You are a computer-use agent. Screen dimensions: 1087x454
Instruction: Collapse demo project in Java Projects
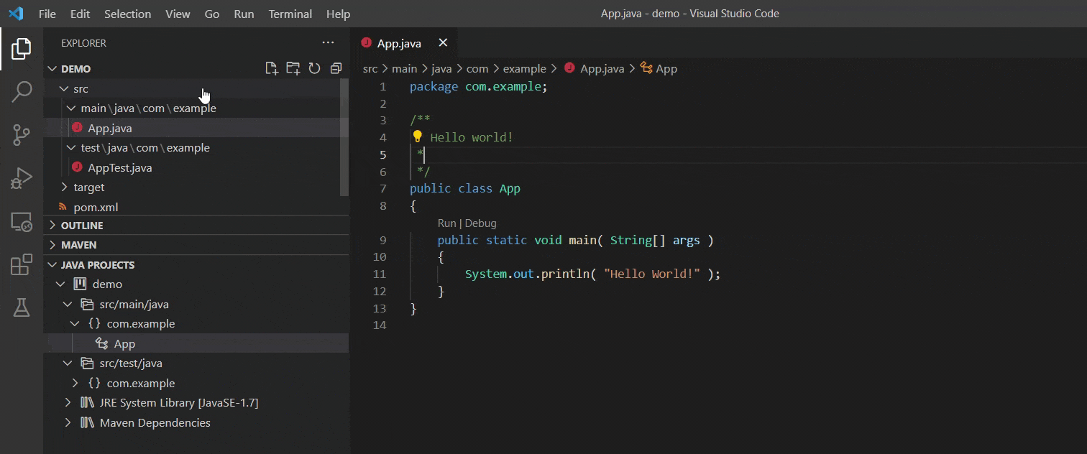pyautogui.click(x=60, y=284)
